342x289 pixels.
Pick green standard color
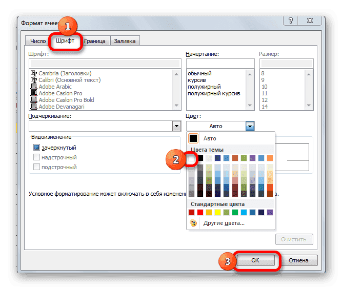tap(235, 212)
